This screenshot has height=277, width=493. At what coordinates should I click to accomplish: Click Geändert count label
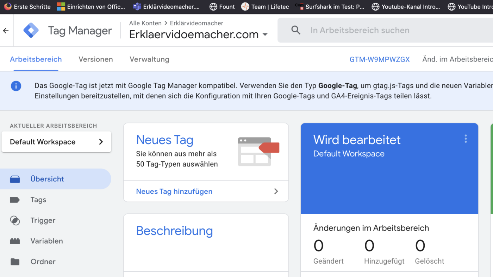coord(329,261)
